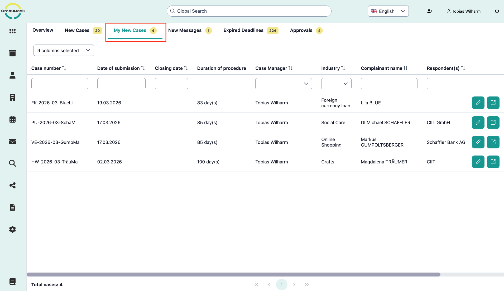Switch to the New Cases tab
This screenshot has height=291, width=504.
pyautogui.click(x=83, y=30)
